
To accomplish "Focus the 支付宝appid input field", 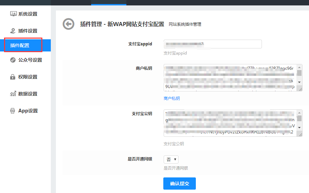I will tap(212, 44).
